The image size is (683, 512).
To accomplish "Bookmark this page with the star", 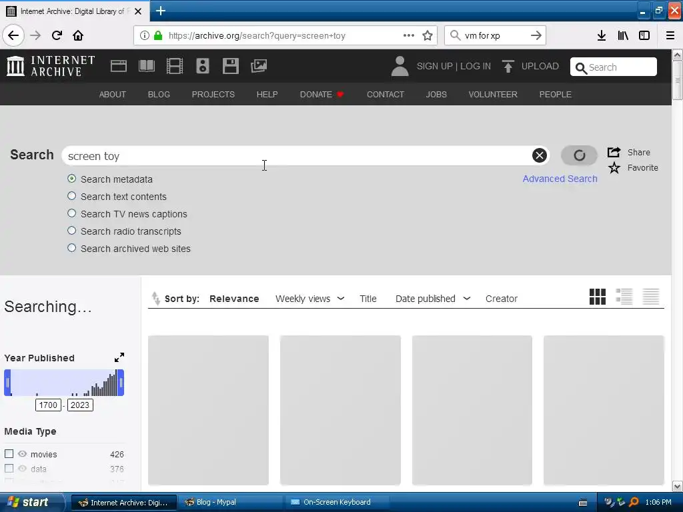I will [428, 35].
